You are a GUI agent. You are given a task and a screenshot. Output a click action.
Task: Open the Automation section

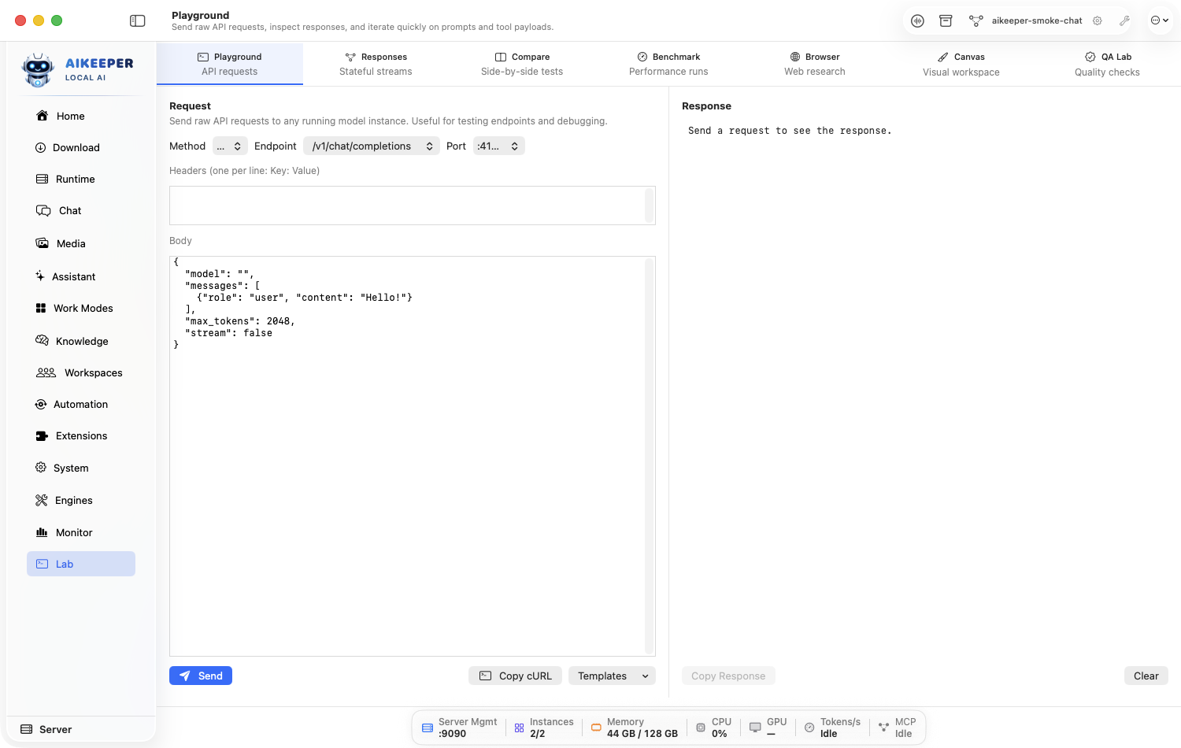[81, 404]
